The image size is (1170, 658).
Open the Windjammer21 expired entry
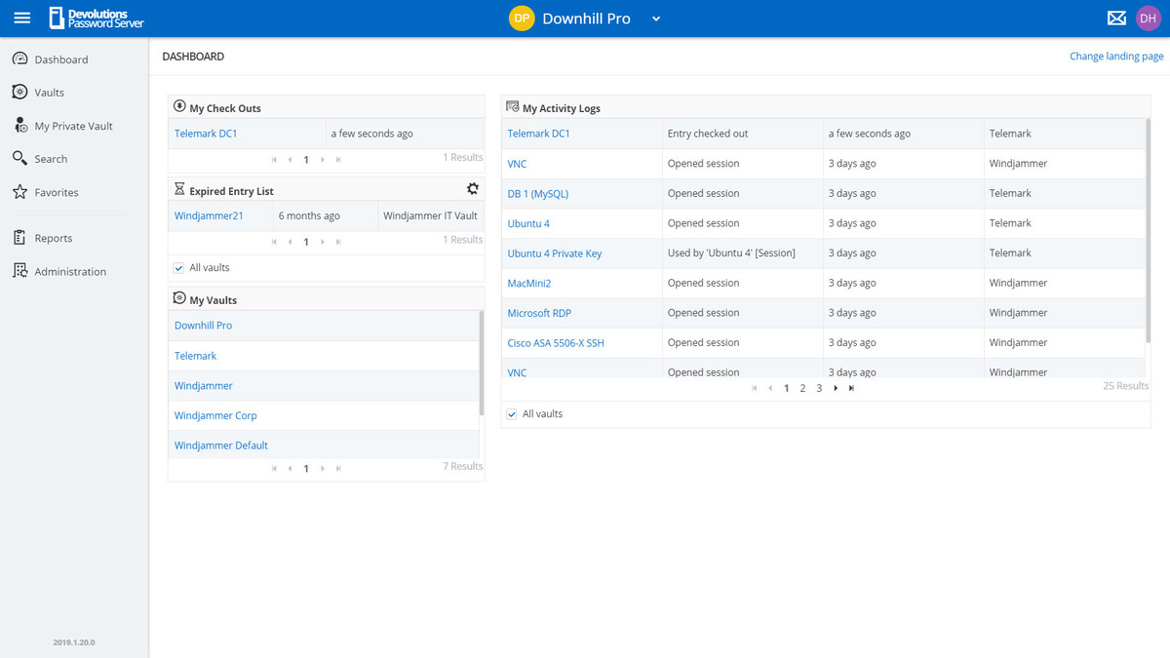coord(209,216)
